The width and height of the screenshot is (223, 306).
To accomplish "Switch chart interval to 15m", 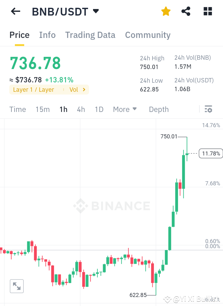I will tap(42, 109).
